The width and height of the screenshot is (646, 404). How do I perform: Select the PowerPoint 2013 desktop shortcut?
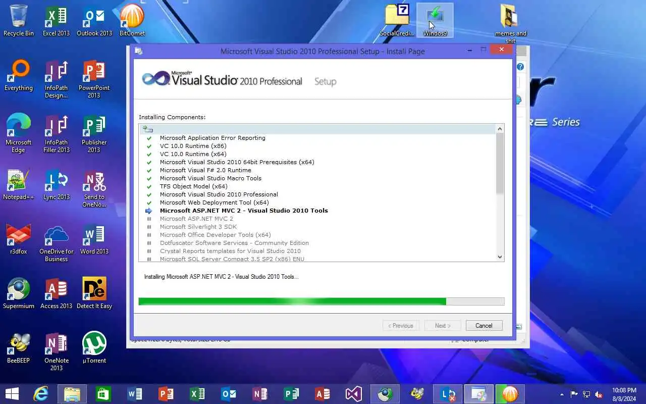[x=94, y=79]
